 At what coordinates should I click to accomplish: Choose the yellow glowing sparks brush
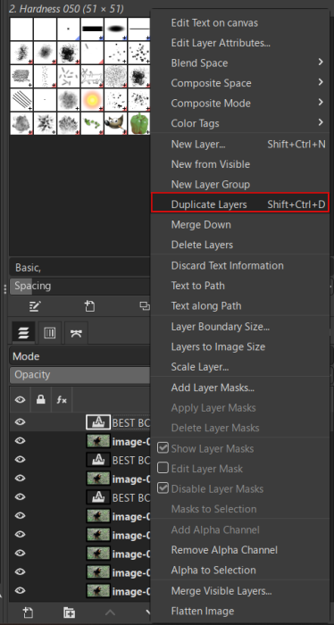point(92,100)
